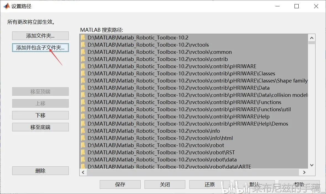Click folder icon beside Functions\util path
The width and height of the screenshot is (326, 194).
83,109
